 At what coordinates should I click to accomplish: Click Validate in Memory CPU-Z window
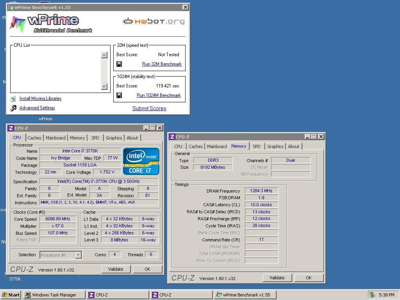pyautogui.click(x=277, y=278)
